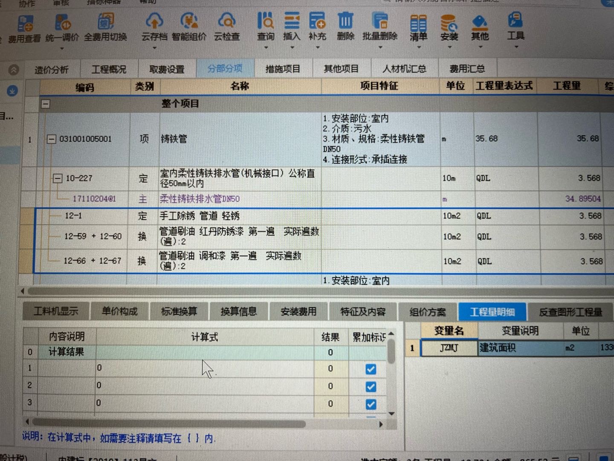Toggle the accumulate checkbox in row 1
Image resolution: width=614 pixels, height=461 pixels.
pyautogui.click(x=371, y=369)
